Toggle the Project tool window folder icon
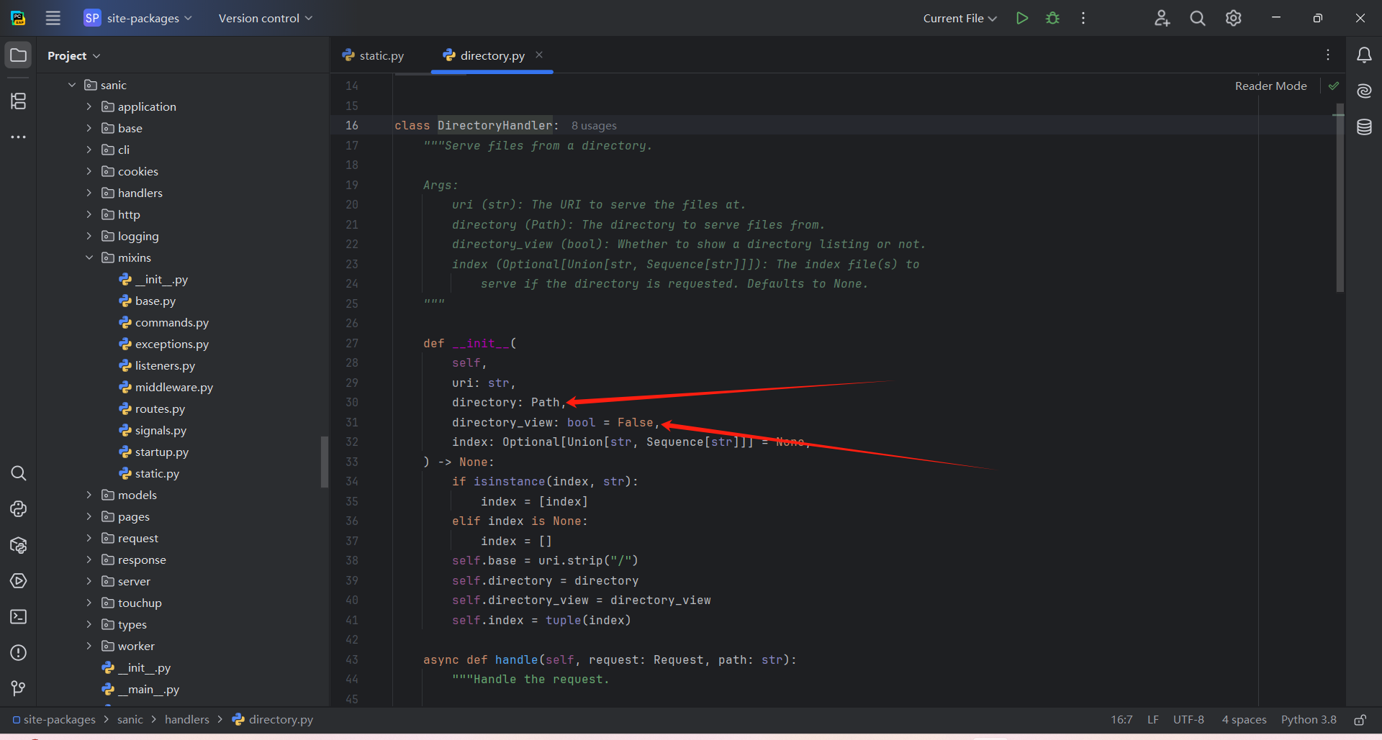Screen dimensions: 1382x740 point(19,55)
